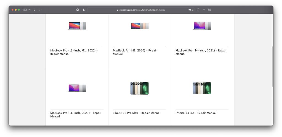Image resolution: width=282 pixels, height=137 pixels.
Task: Click the MacBook Air M1 product image
Action: point(140,26)
